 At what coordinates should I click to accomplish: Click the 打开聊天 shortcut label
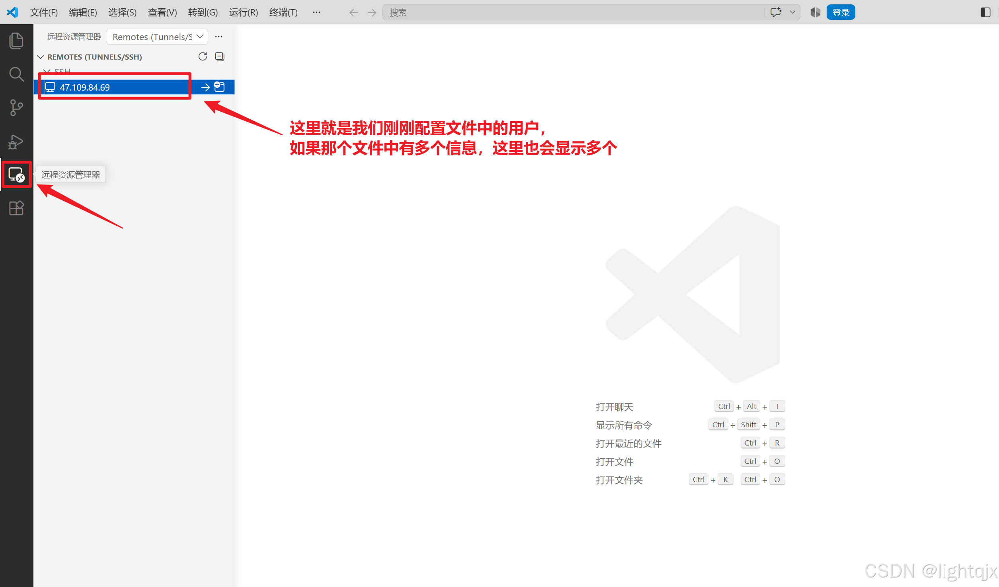click(x=615, y=407)
